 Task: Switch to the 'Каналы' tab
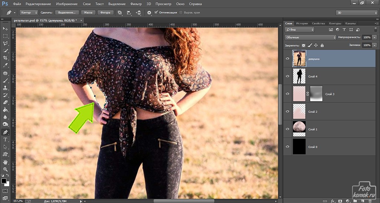351,23
